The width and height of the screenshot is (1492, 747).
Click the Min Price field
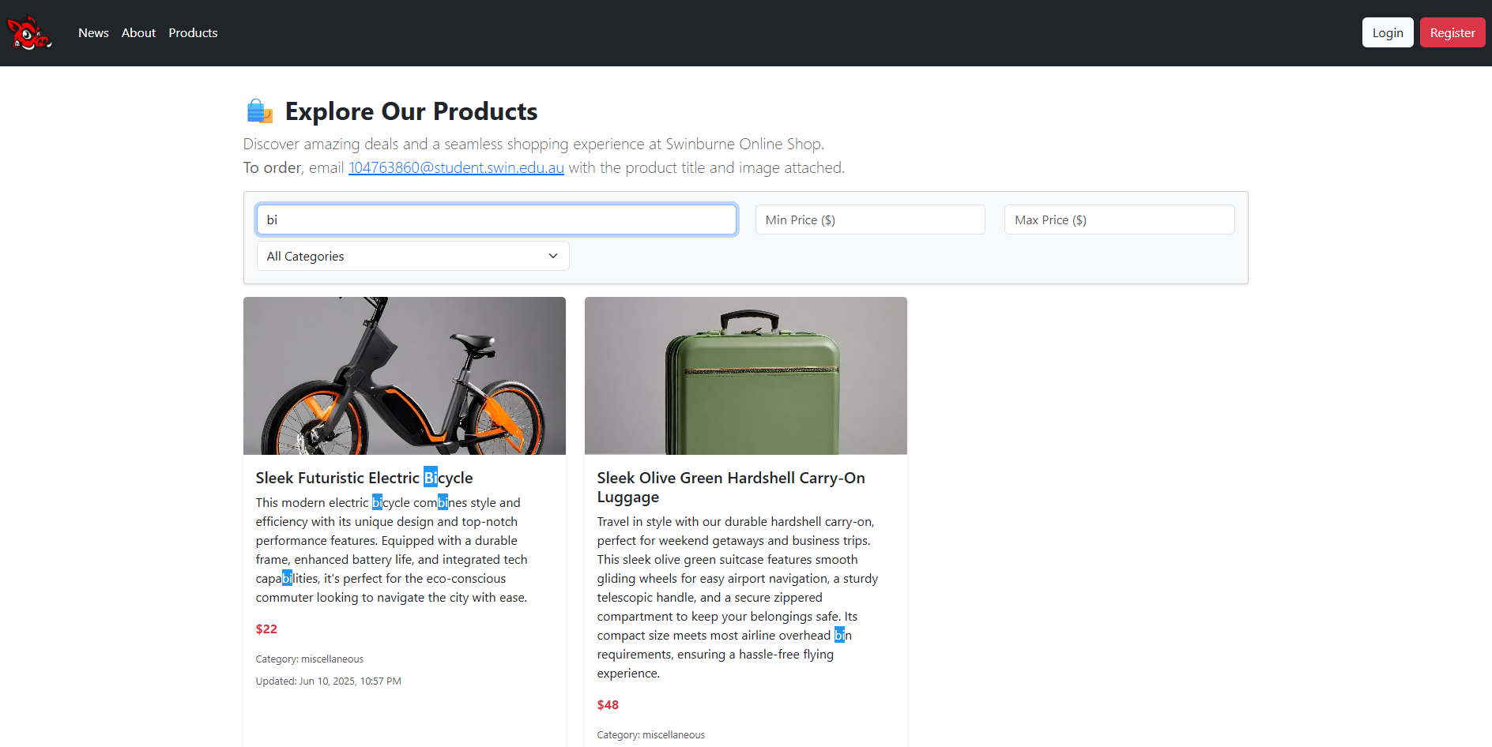coord(869,220)
